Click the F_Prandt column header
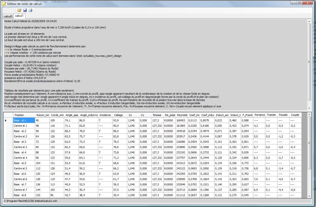Viewport: 316px width, 207px height. click(247, 115)
